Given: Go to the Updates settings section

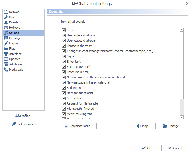Looking at the screenshot, I should click(x=15, y=59).
